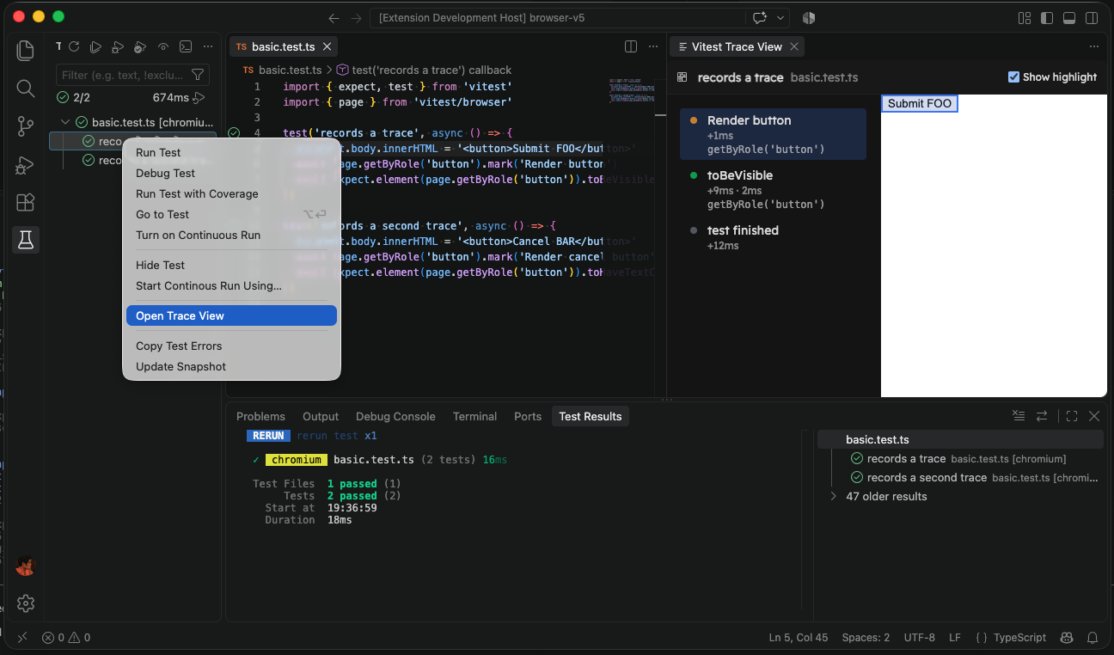
Task: Click the swap arrows icon in Test Results panel
Action: point(1042,416)
